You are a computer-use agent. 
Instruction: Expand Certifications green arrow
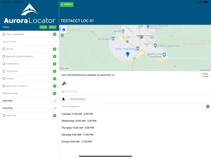coord(55,64)
